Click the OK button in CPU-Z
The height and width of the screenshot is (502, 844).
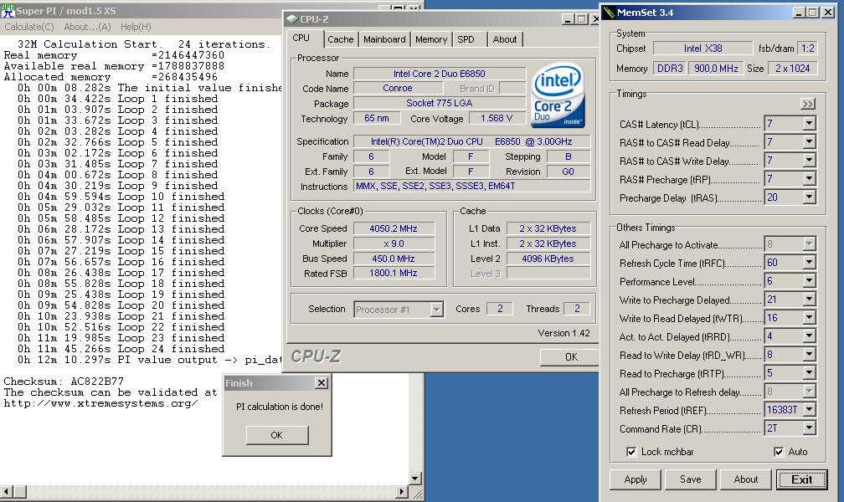pos(570,356)
